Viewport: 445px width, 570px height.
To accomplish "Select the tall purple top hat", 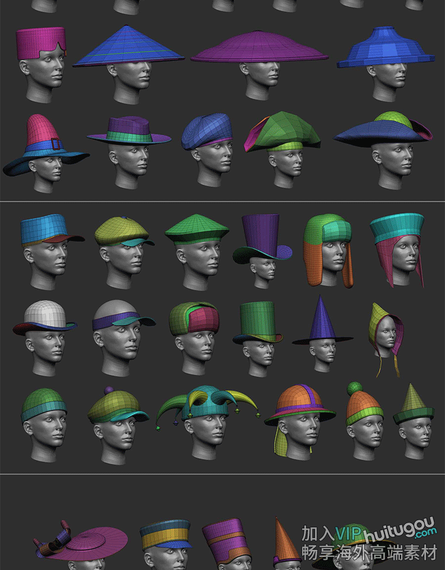I will coord(262,239).
